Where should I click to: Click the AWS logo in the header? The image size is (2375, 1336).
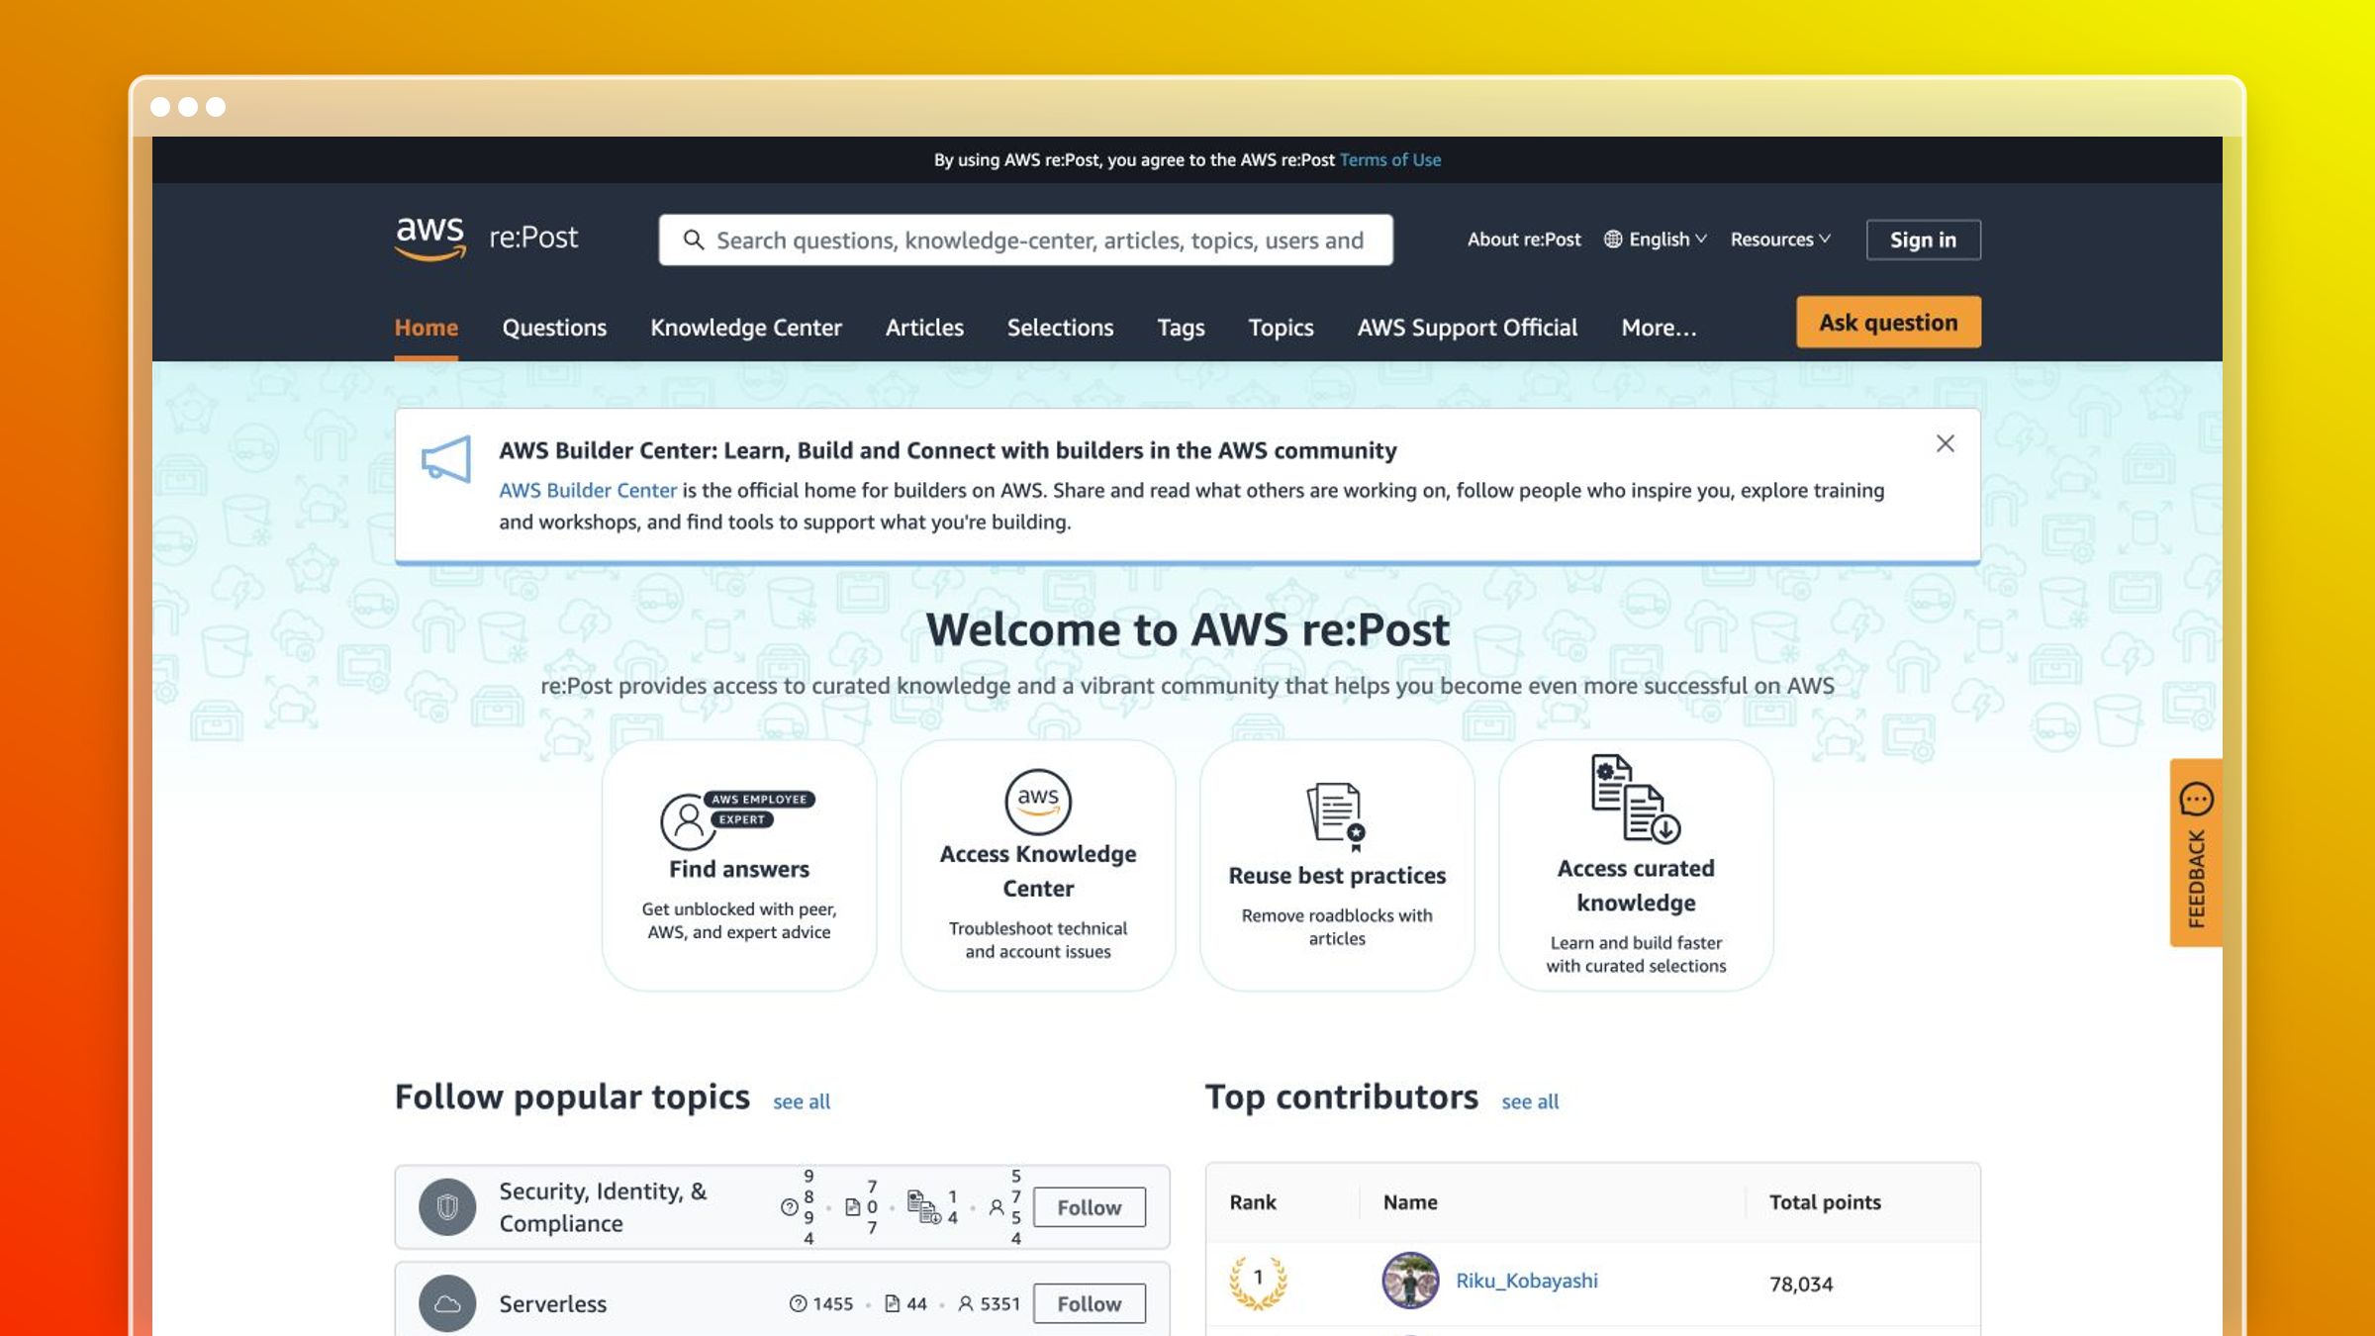(430, 239)
